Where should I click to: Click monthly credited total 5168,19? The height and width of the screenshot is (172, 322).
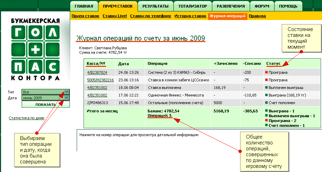click(x=221, y=111)
